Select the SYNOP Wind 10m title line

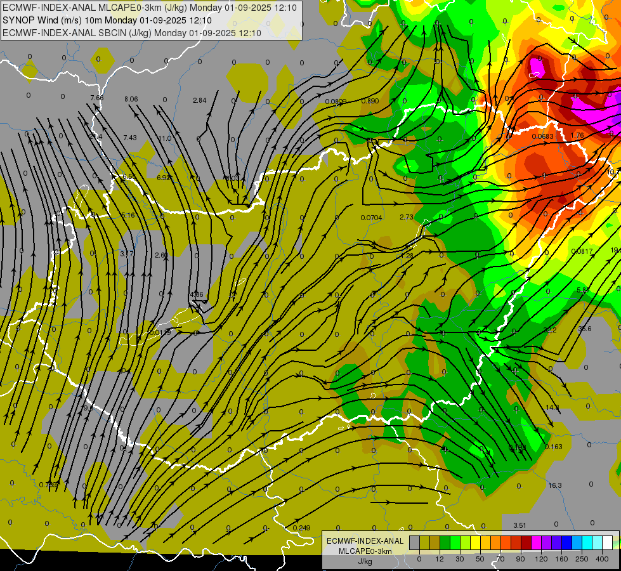pyautogui.click(x=107, y=20)
